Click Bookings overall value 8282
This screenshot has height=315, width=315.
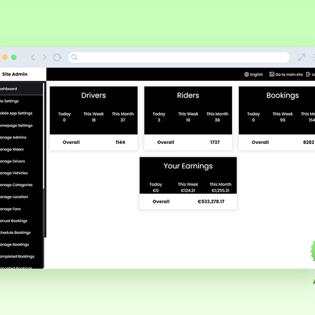point(309,142)
